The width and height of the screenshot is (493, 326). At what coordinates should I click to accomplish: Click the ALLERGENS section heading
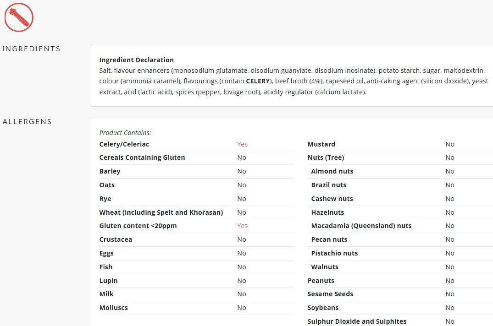28,122
